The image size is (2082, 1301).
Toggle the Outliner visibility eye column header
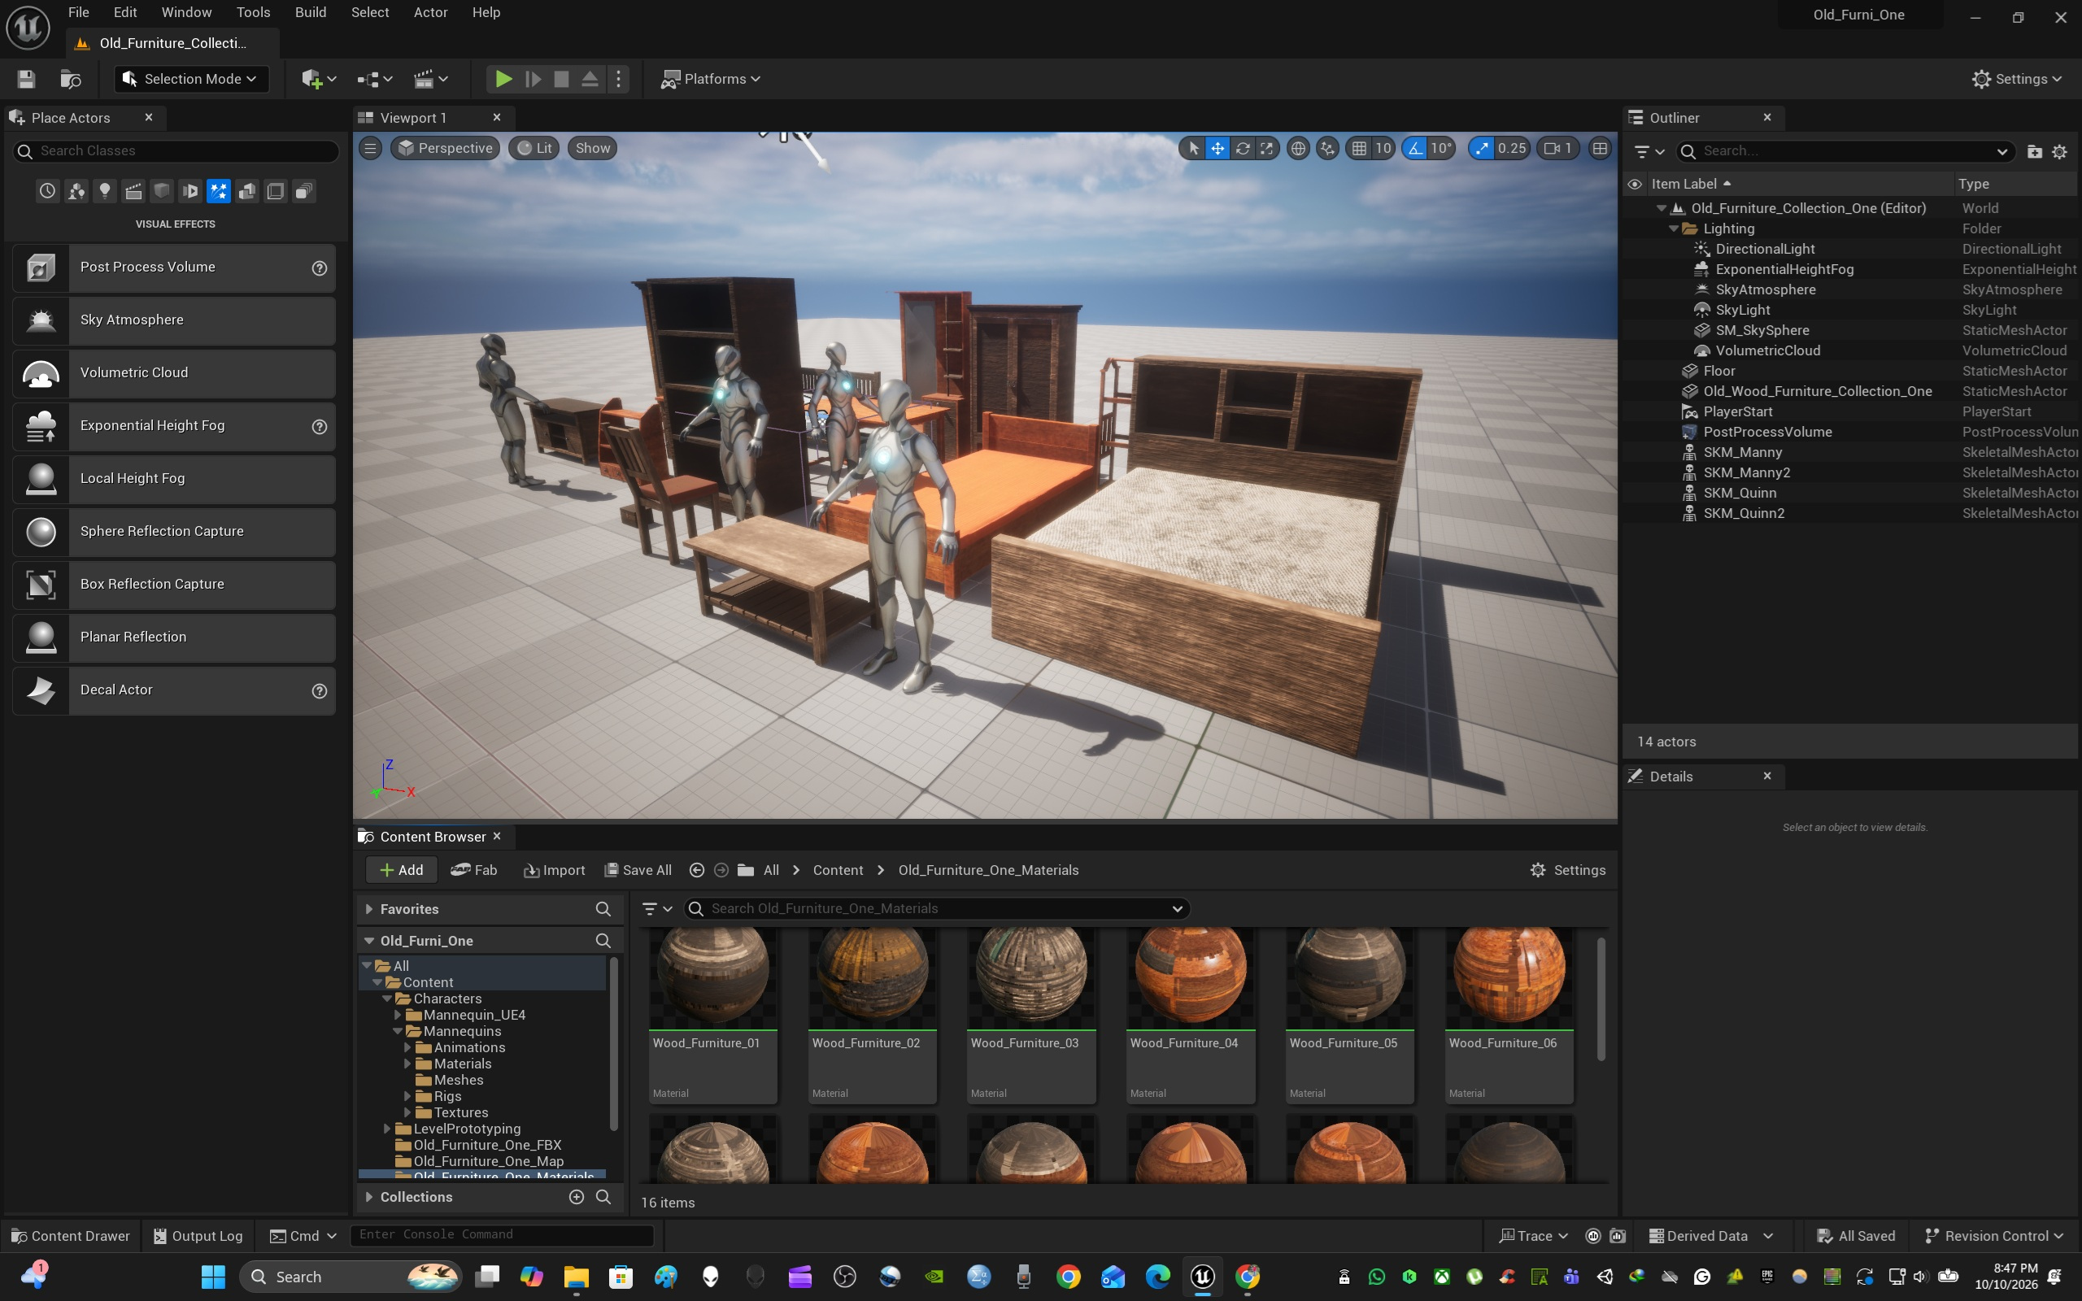[1635, 184]
